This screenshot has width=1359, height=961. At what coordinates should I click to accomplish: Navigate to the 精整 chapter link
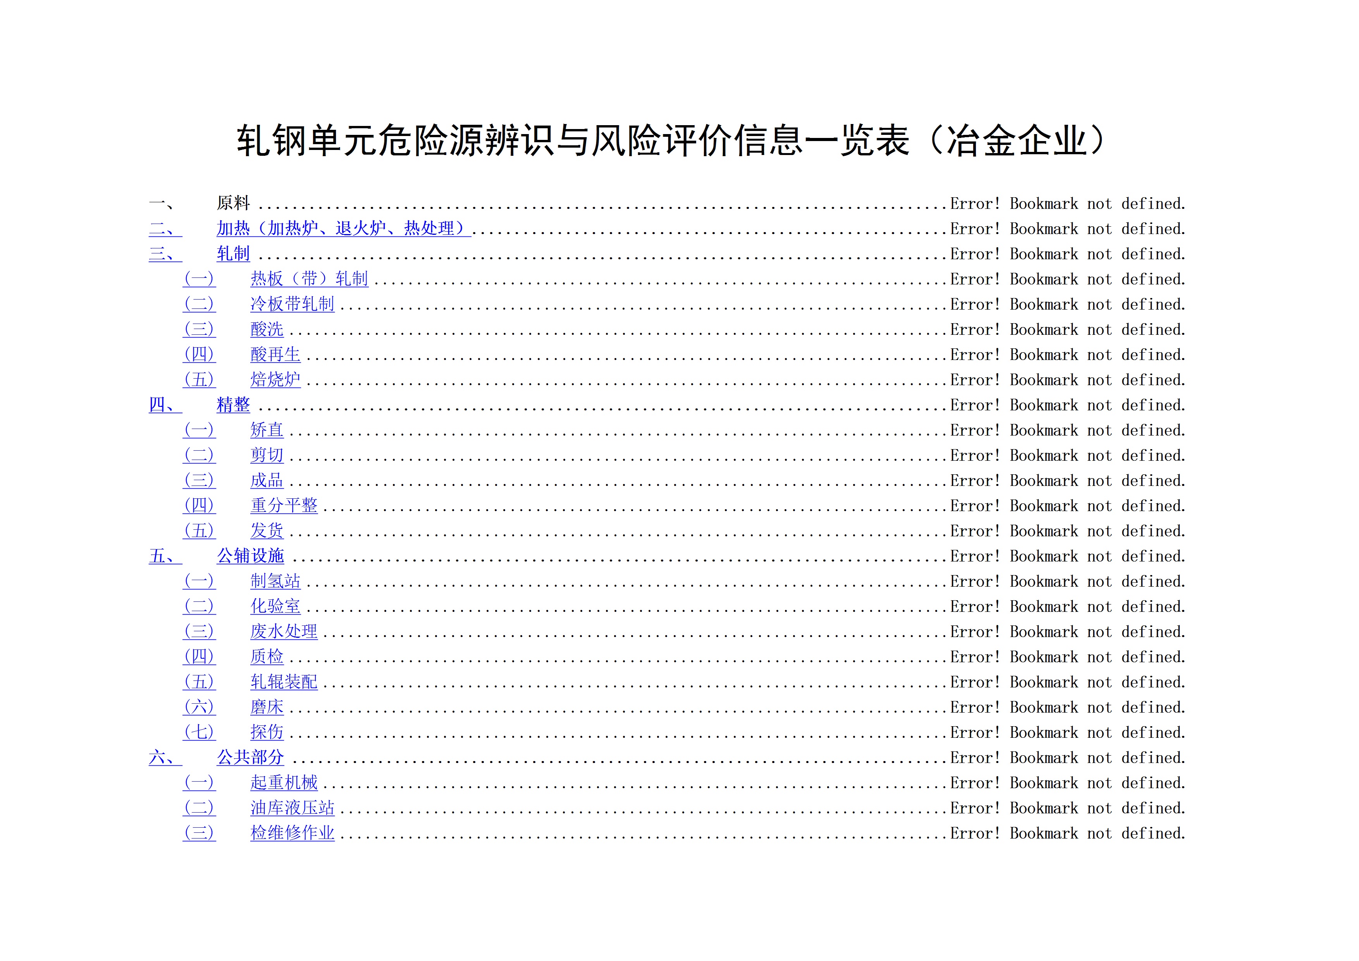click(x=233, y=405)
